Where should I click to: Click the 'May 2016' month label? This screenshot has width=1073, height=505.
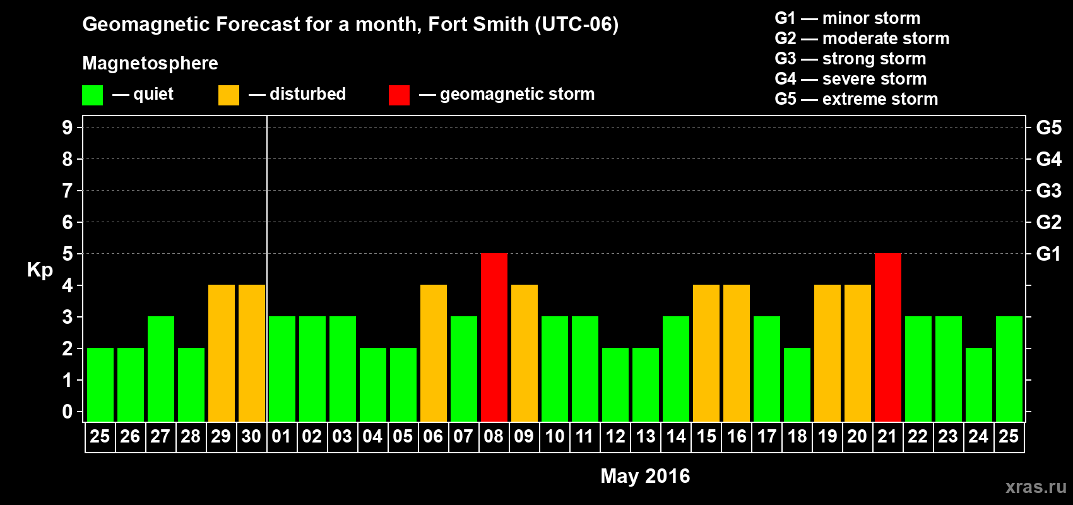[x=645, y=476]
